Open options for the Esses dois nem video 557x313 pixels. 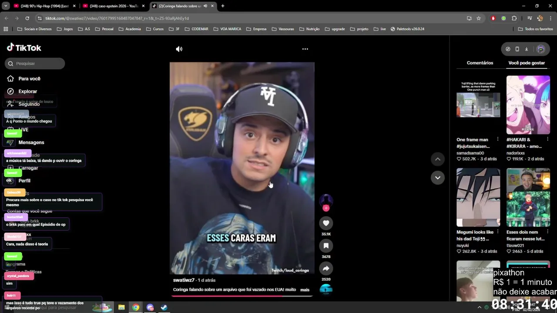547,232
